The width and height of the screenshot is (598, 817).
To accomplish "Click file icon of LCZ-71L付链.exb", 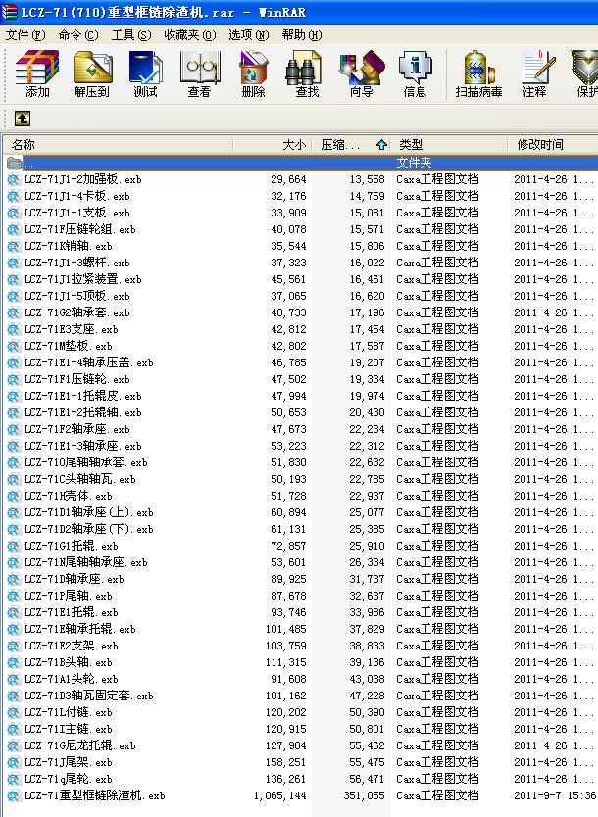I will point(13,712).
